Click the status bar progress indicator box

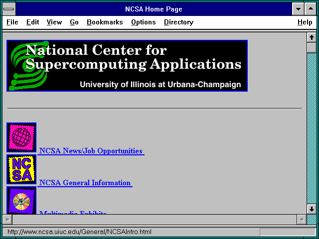(288, 232)
